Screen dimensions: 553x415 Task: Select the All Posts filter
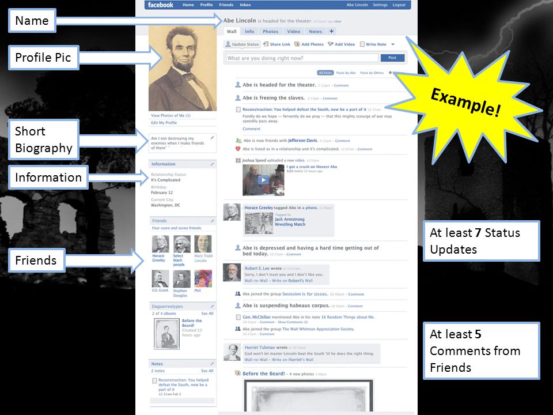coord(325,73)
